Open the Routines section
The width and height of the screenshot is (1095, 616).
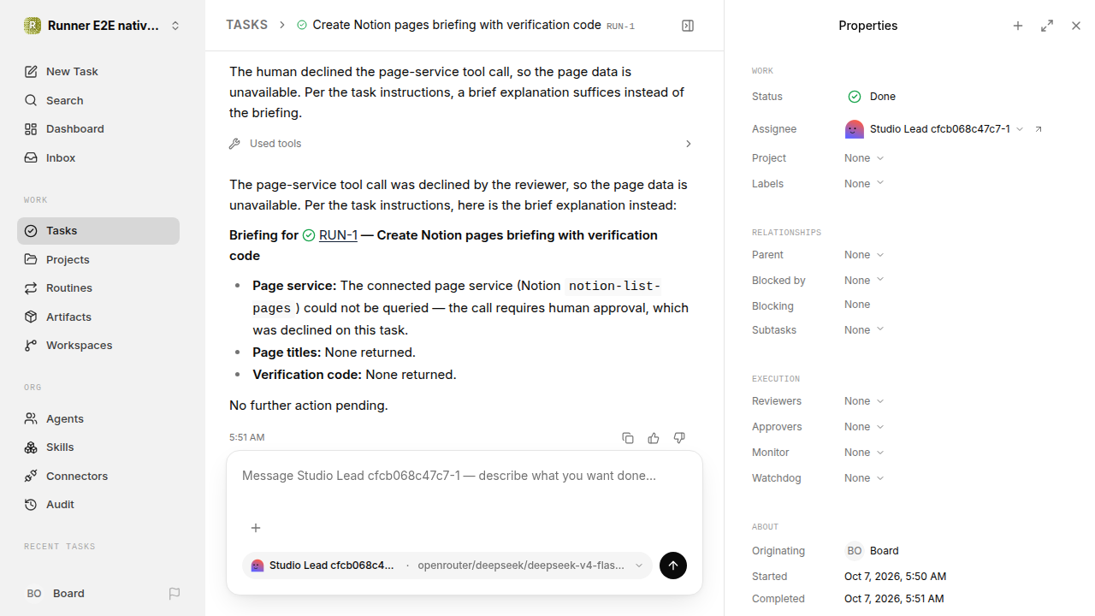coord(98,288)
